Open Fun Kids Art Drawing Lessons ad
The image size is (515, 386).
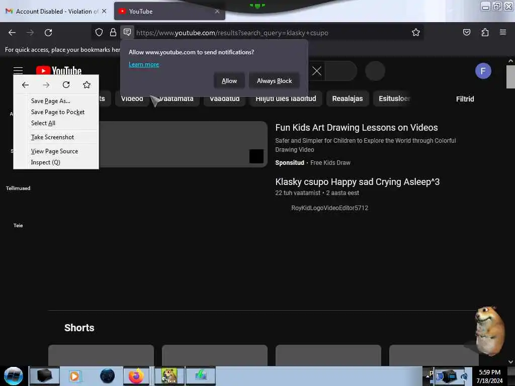pos(357,127)
